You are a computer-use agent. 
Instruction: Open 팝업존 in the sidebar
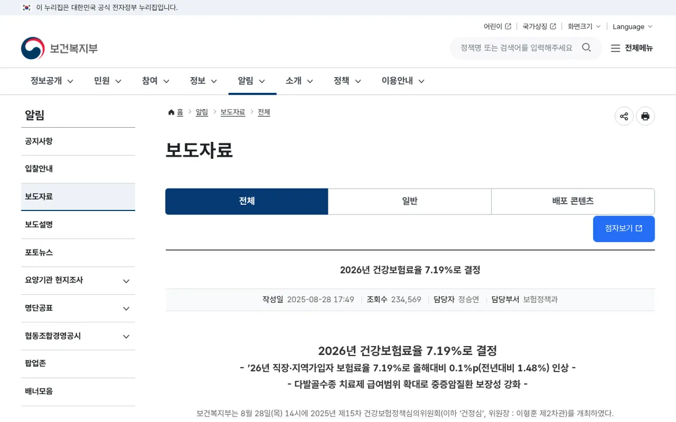pyautogui.click(x=78, y=363)
